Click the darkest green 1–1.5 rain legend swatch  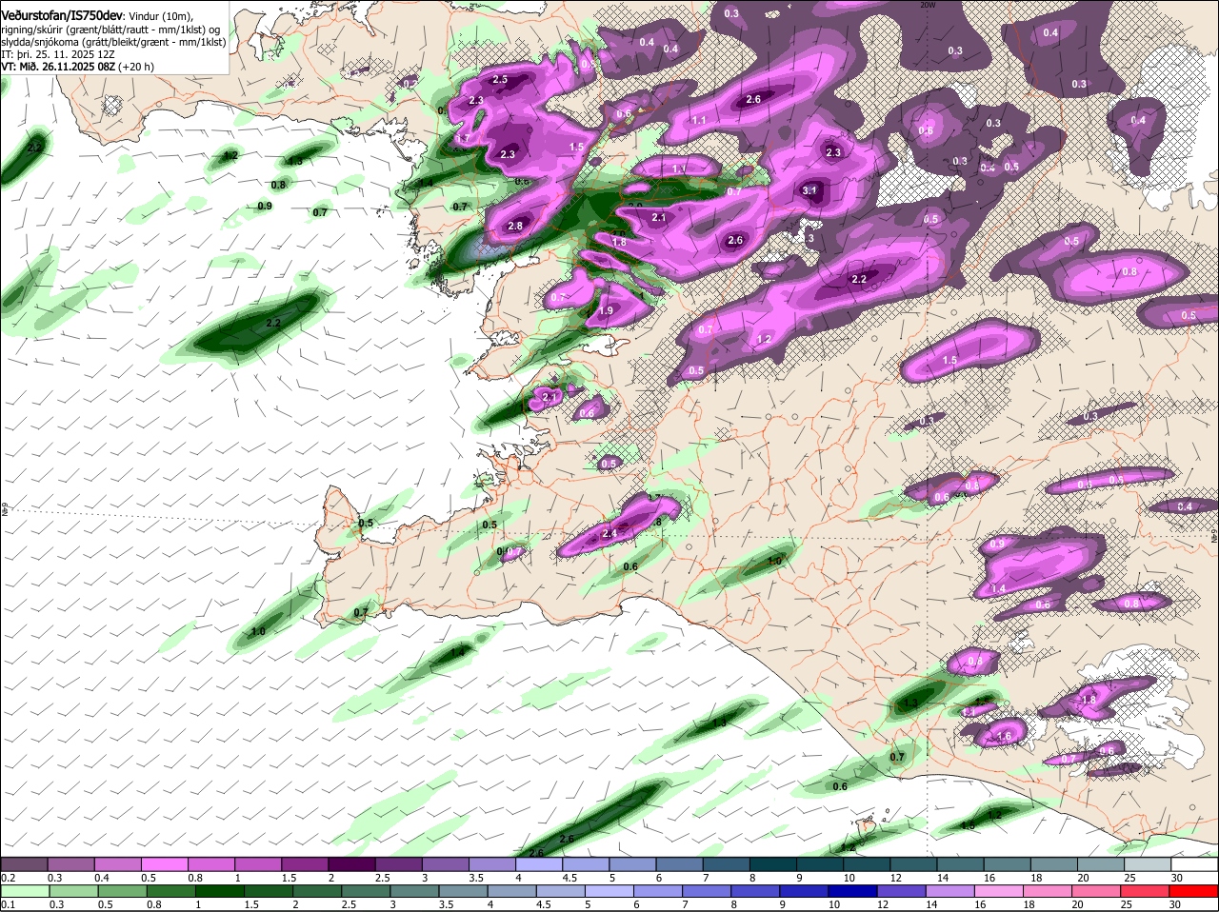(x=218, y=890)
